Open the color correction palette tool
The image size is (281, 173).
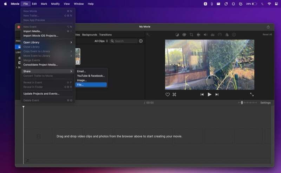pos(184,35)
